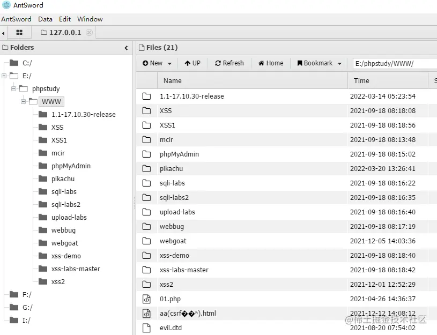This screenshot has height=335, width=437.
Task: Select the phpMyAdmin row in file list
Action: (x=286, y=154)
